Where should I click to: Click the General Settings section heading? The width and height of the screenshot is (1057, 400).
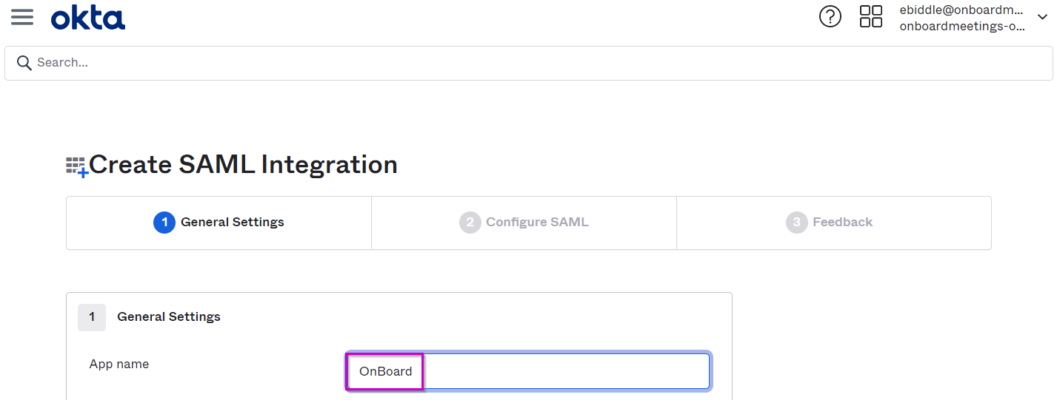(x=169, y=316)
